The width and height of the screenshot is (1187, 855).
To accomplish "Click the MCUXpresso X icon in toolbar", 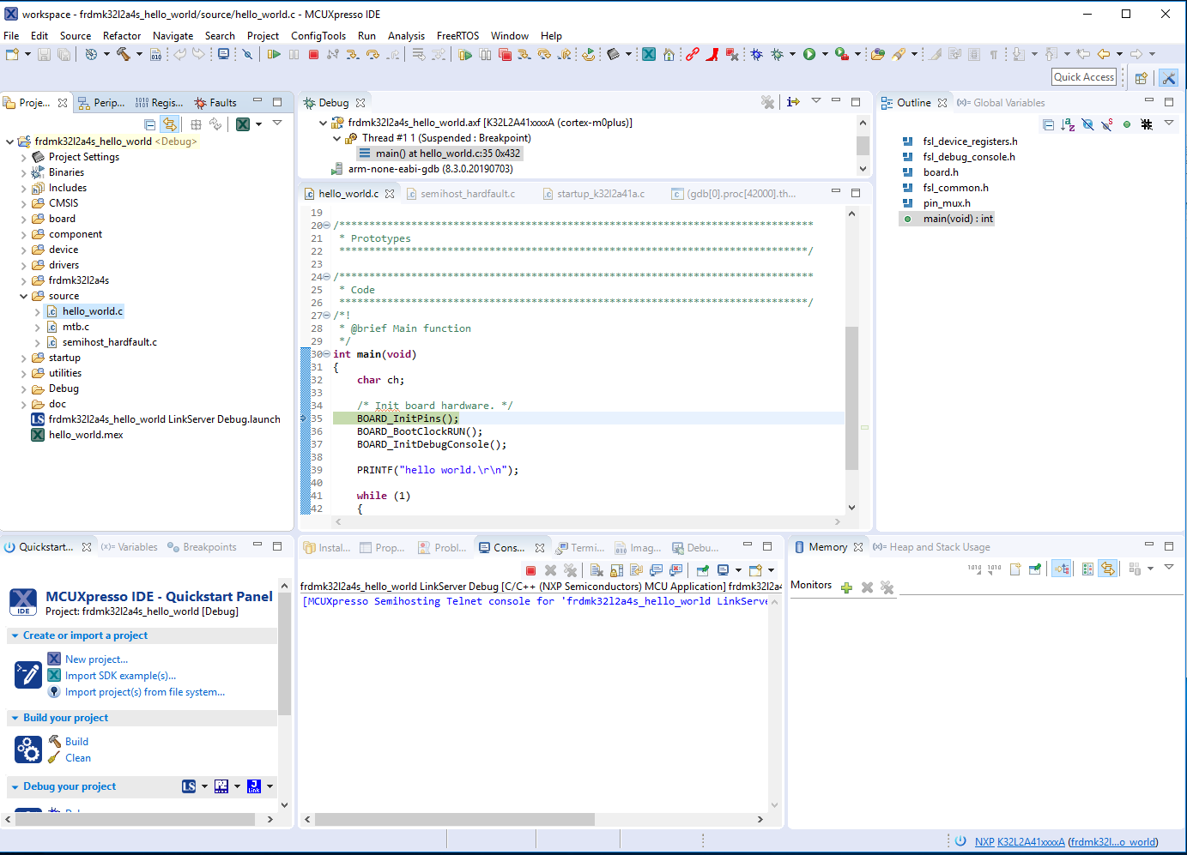I will click(x=649, y=54).
